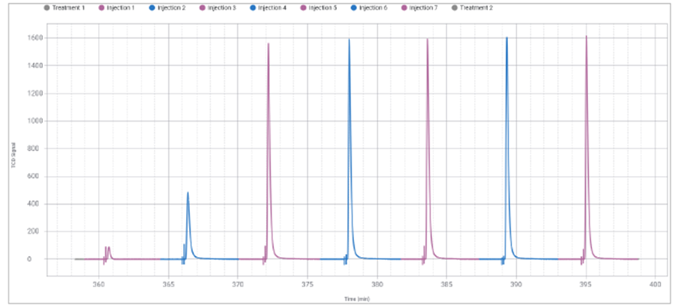Toggle Injection 2 series in the legend
Viewport: 673px width, 306px height.
(167, 8)
